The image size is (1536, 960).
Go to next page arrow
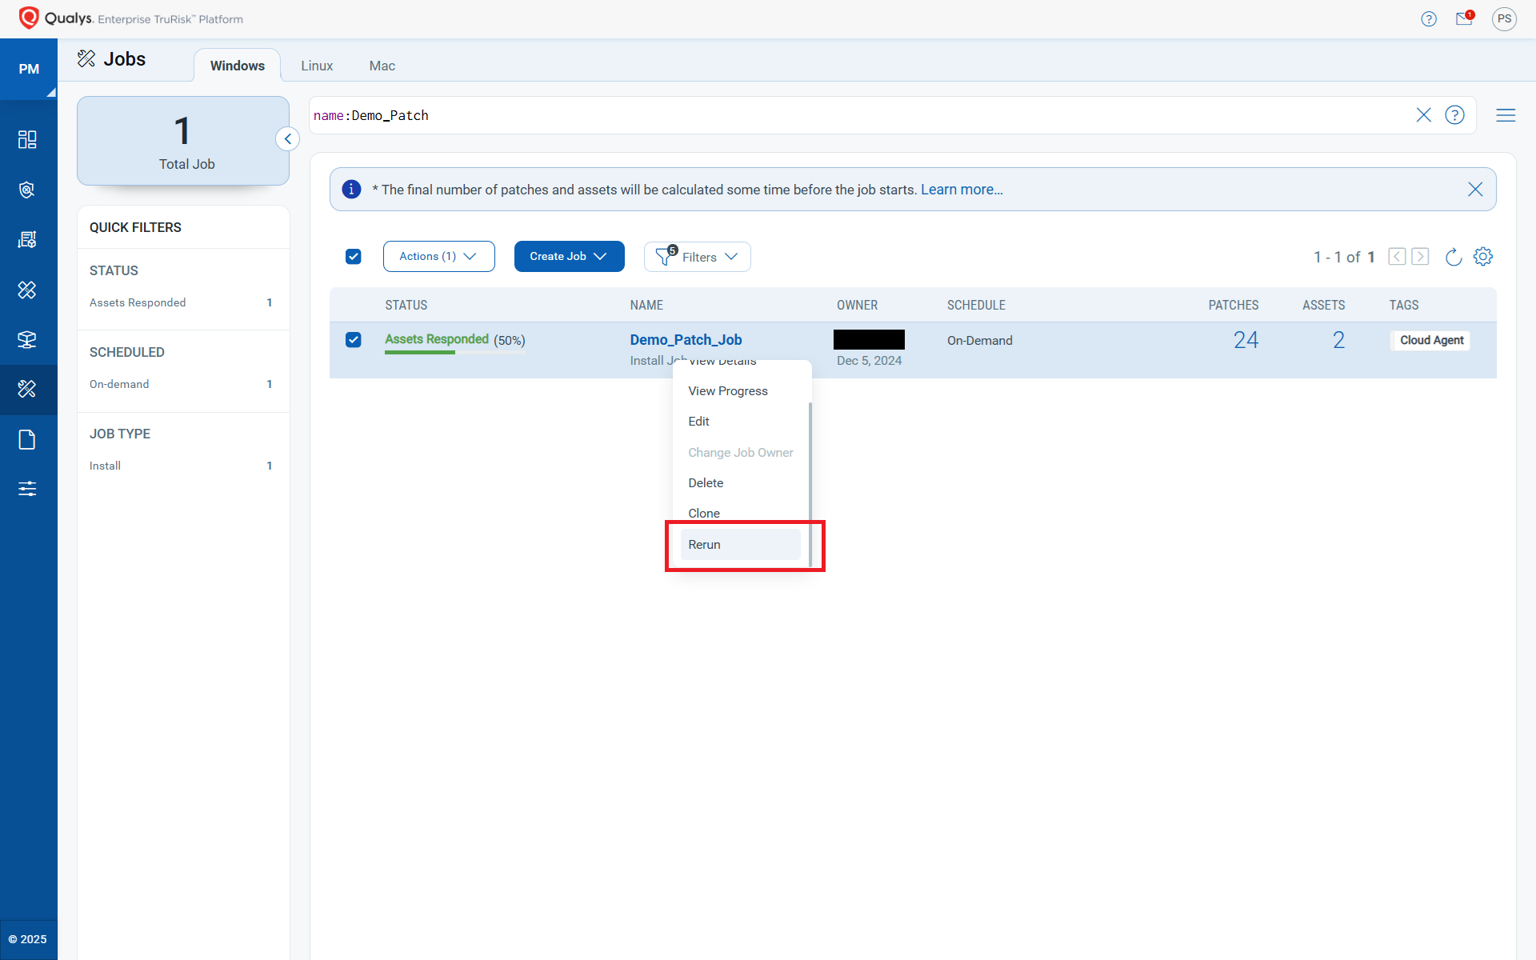point(1420,257)
